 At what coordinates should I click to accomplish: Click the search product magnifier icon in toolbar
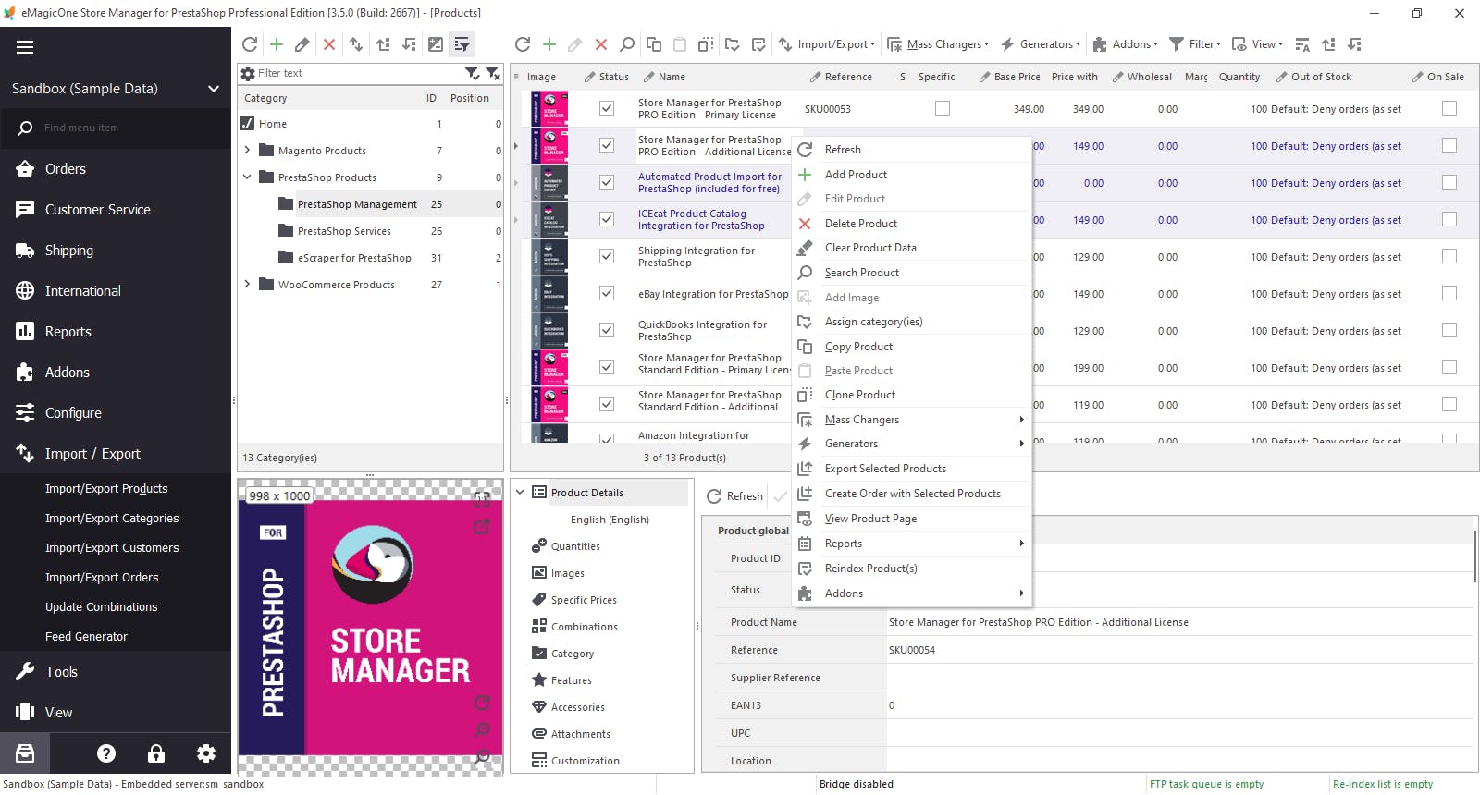tap(627, 44)
